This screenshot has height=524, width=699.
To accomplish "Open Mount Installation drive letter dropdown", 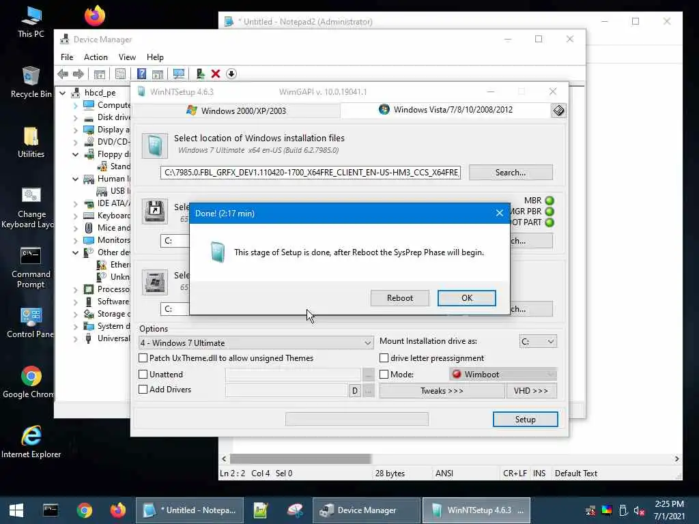I will coord(538,341).
